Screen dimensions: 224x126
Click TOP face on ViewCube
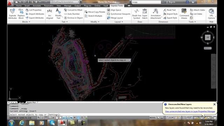click(208, 37)
